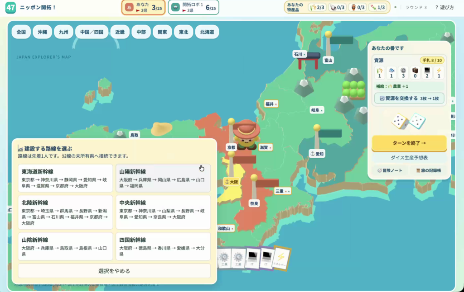Viewport: 464px width, 292px height.
Task: Switch to the 北海道 region tab
Action: point(207,32)
